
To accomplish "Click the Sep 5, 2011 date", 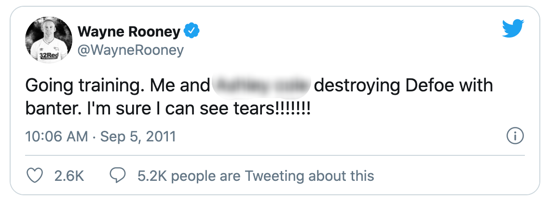I will coord(137,137).
